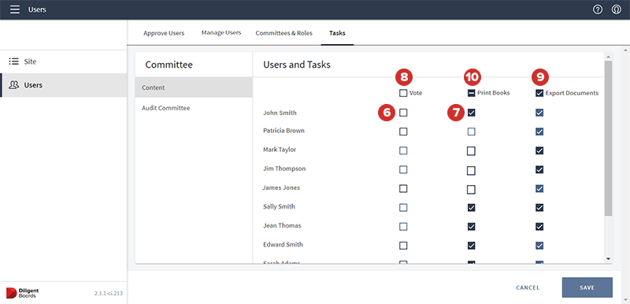Uncheck the Export Documents header checkbox
The image size is (630, 304).
pyautogui.click(x=539, y=93)
